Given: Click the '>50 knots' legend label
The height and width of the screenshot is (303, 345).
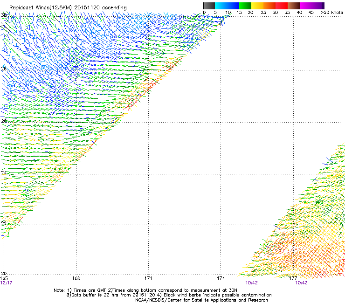Looking at the screenshot, I should click(331, 13).
